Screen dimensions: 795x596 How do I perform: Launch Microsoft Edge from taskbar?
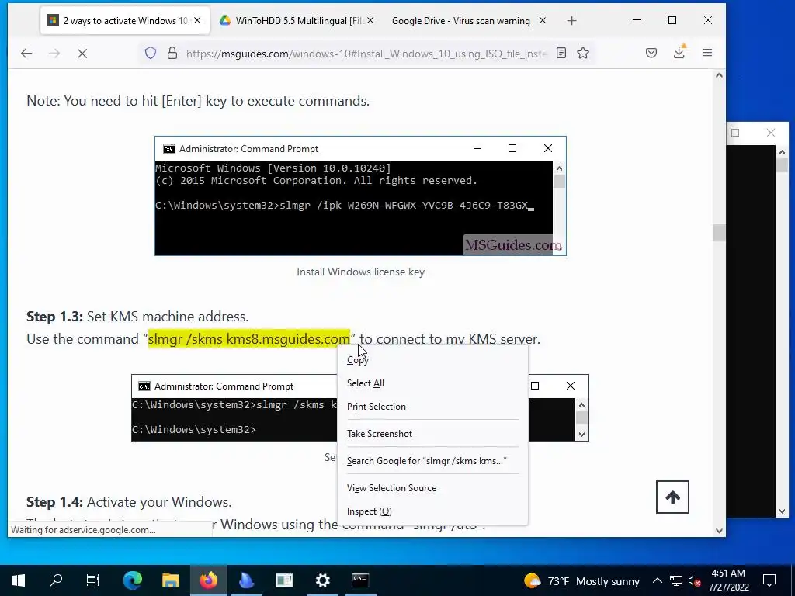(133, 580)
